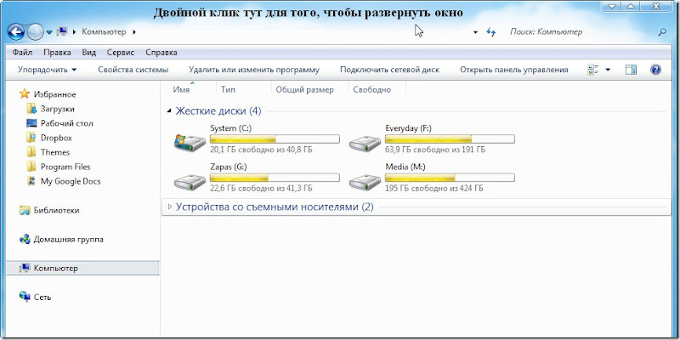Open My Google Docs in the sidebar
Viewport: 680px width, 340px height.
[x=71, y=181]
